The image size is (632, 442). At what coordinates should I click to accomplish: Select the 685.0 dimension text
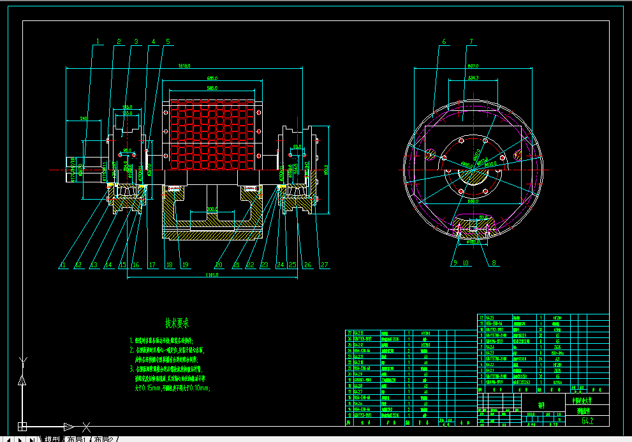212,78
